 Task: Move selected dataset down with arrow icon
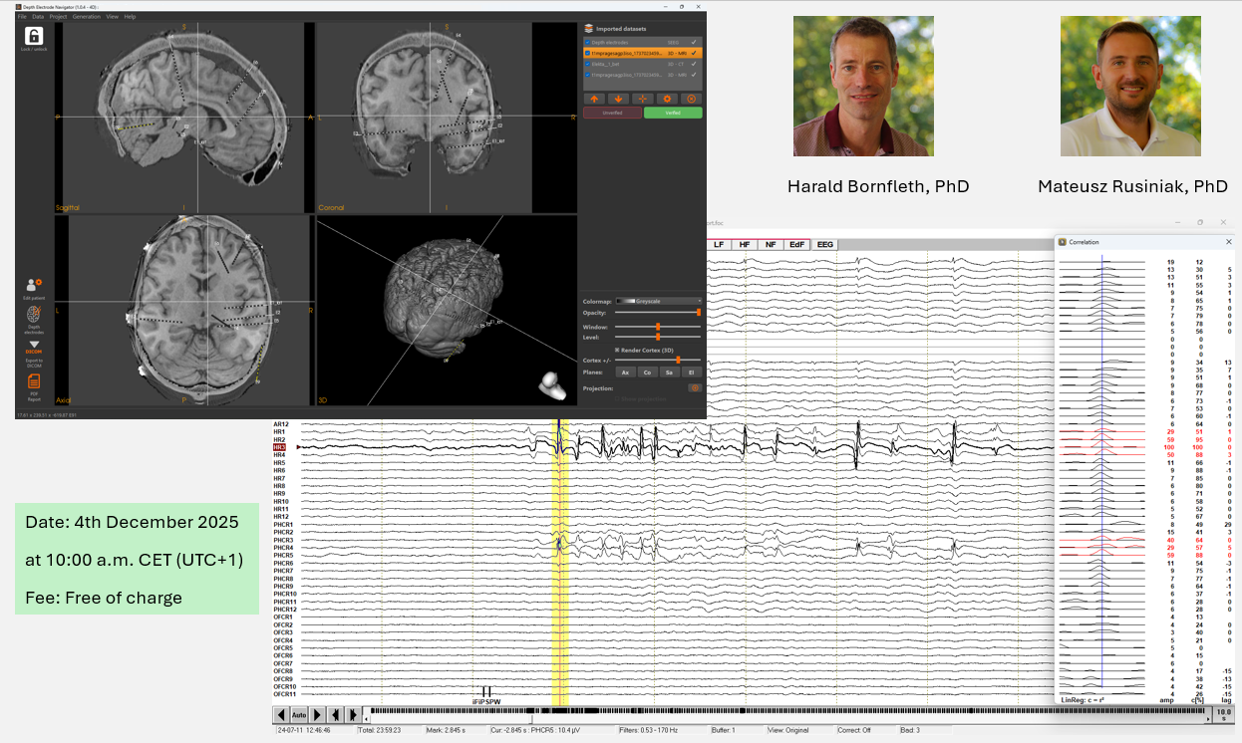[618, 99]
